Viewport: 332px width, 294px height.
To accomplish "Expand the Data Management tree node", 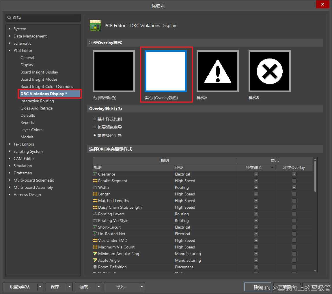I will [9, 36].
